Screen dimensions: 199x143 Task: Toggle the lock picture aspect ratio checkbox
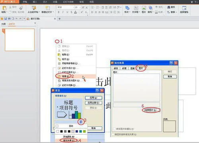coord(114,129)
